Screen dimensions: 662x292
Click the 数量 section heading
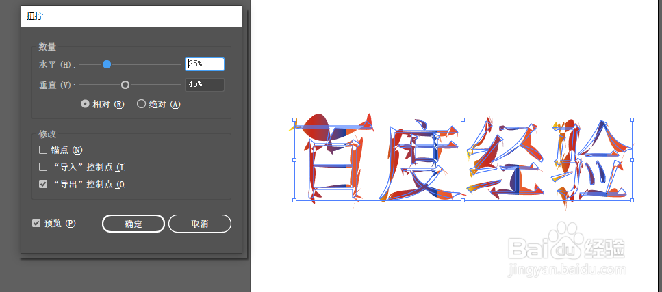tap(47, 47)
